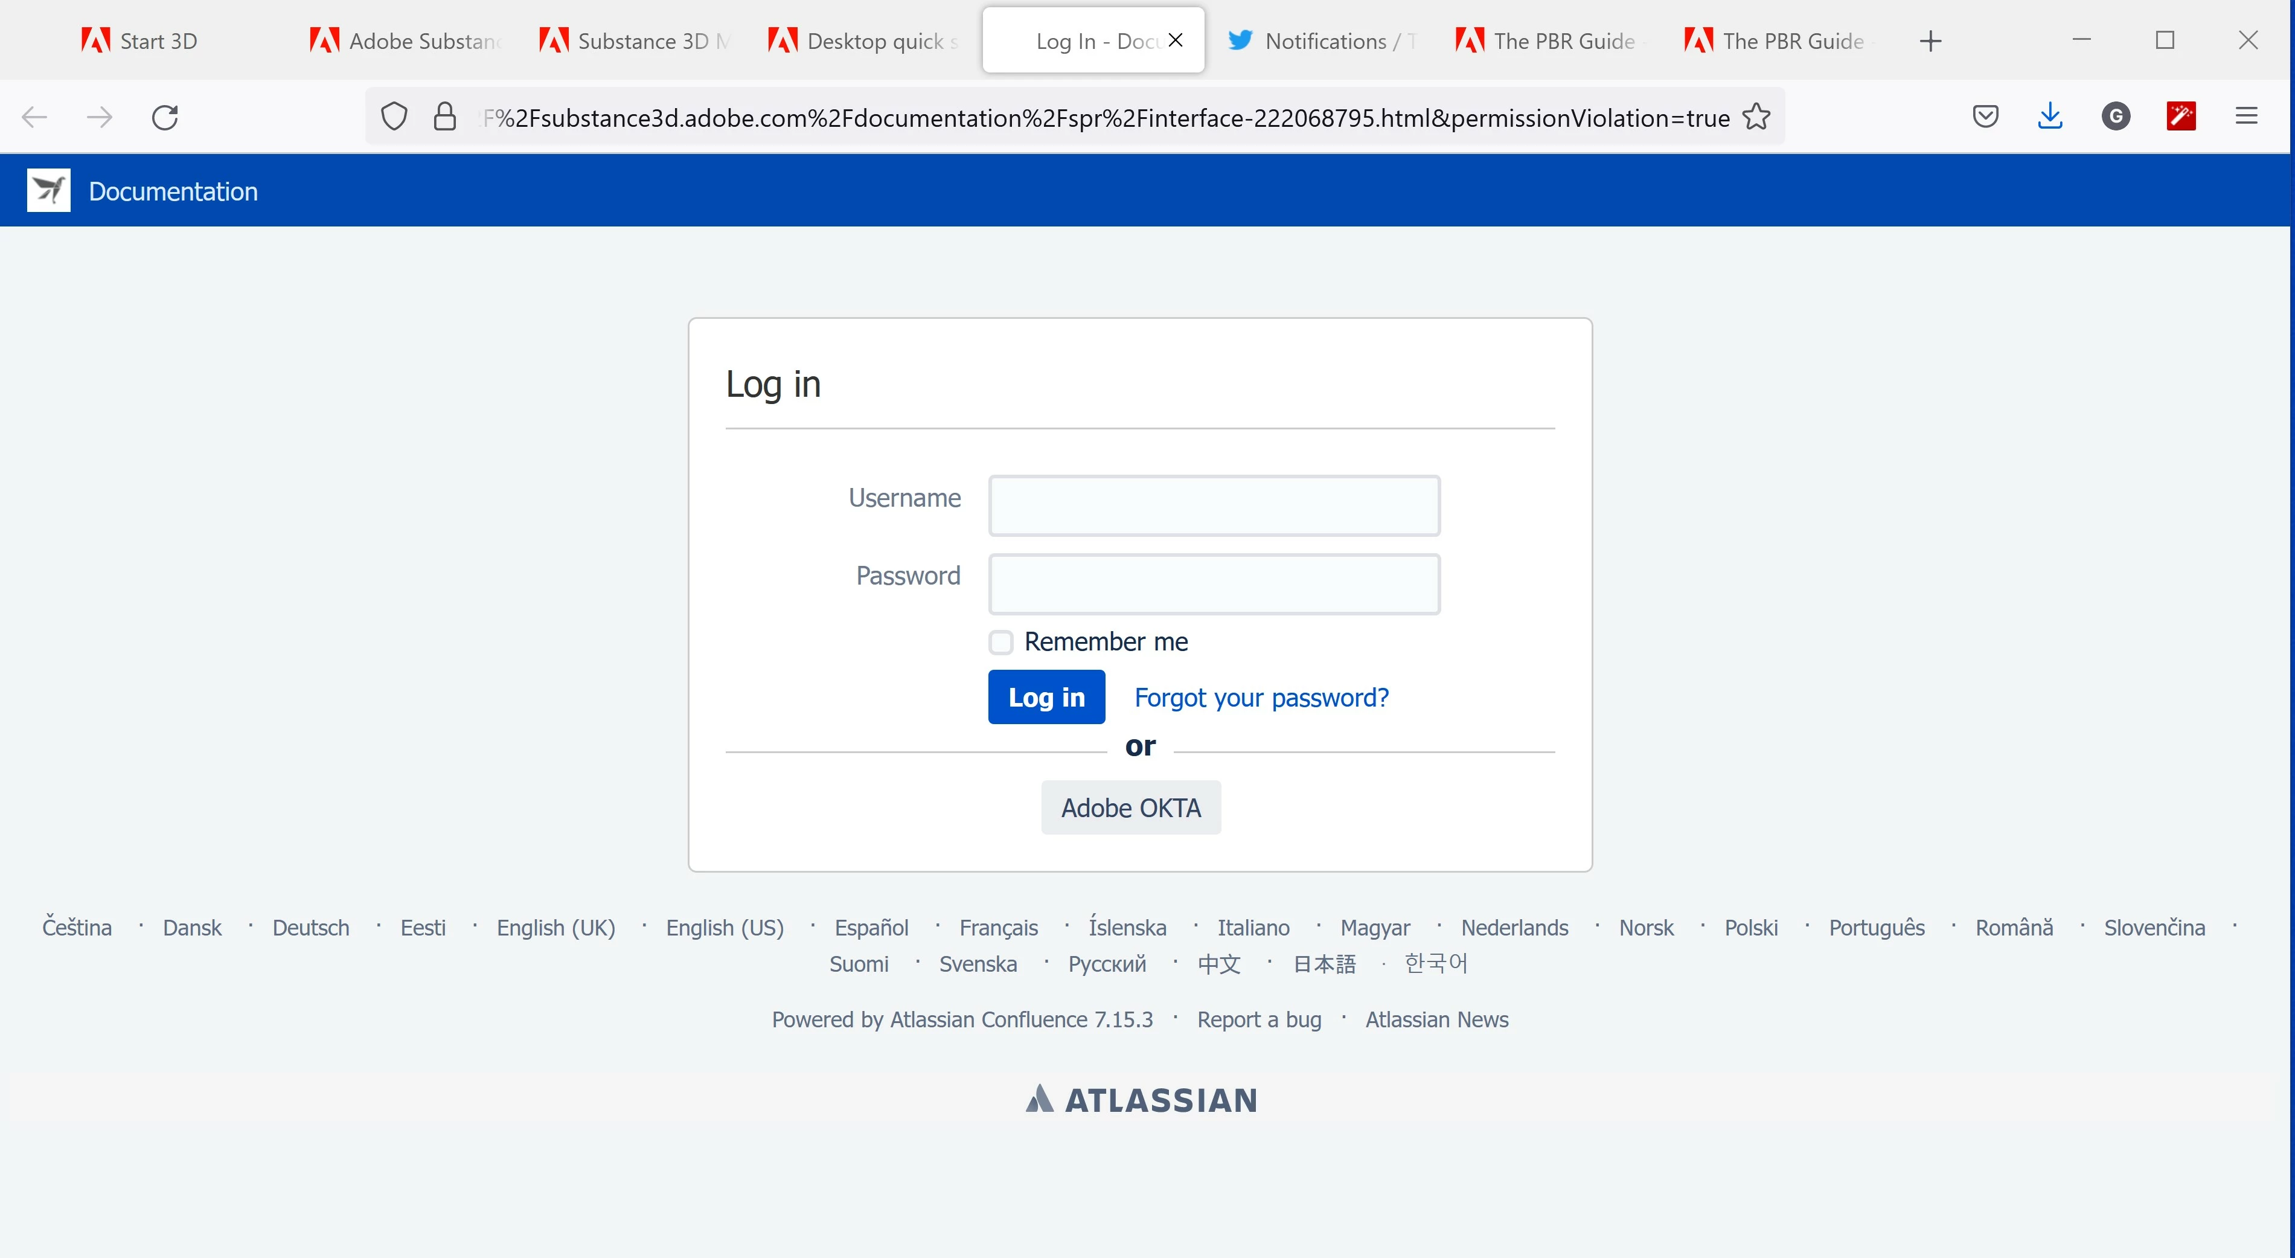Screen dimensions: 2295x1258
Task: Click into the Password field
Action: 1214,585
